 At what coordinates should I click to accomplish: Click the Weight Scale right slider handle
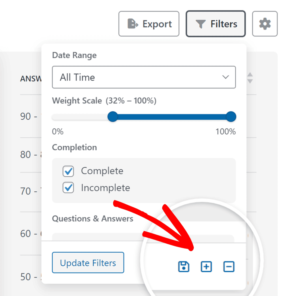pos(231,117)
